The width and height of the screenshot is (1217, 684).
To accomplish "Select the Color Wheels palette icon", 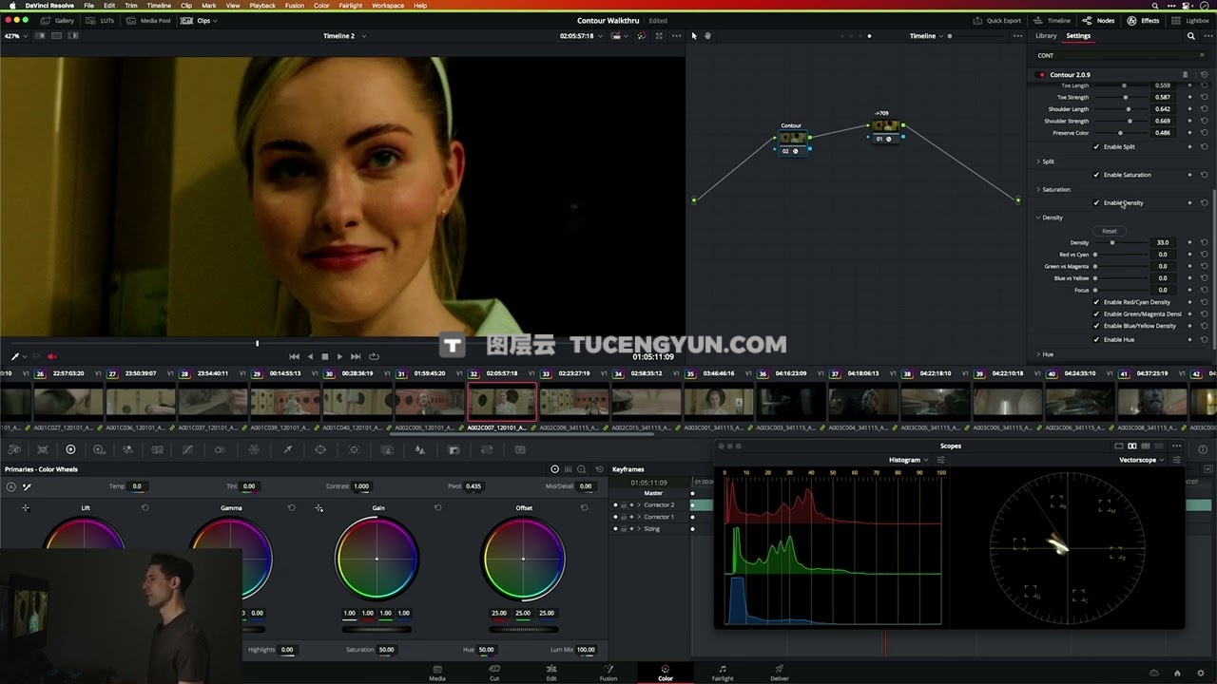I will (x=70, y=449).
